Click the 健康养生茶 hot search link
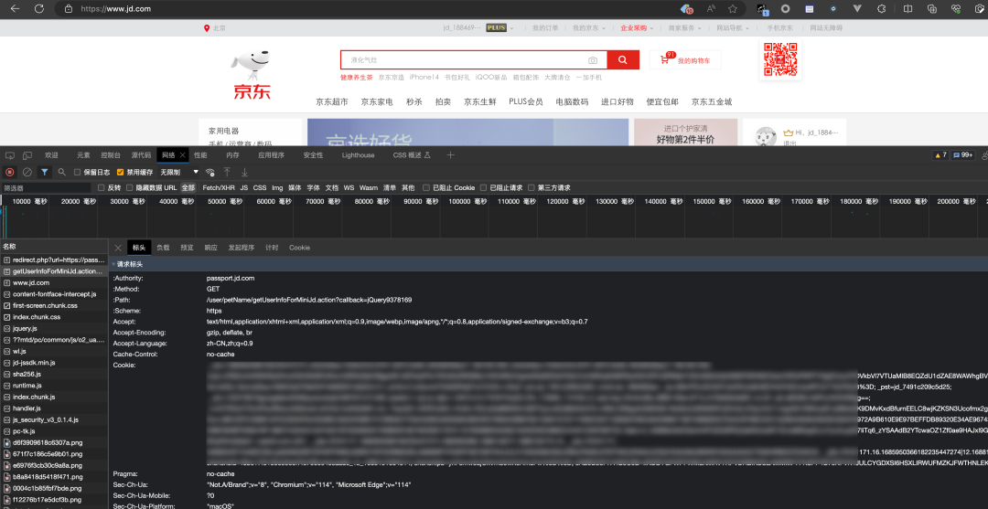 [357, 78]
